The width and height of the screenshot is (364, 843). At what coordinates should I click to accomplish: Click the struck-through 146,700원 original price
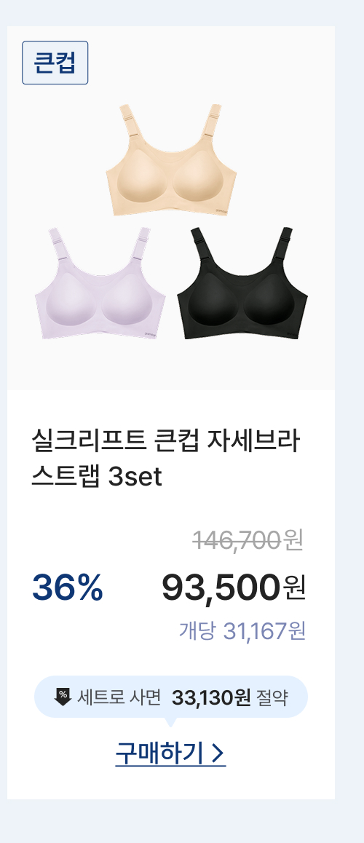click(248, 539)
